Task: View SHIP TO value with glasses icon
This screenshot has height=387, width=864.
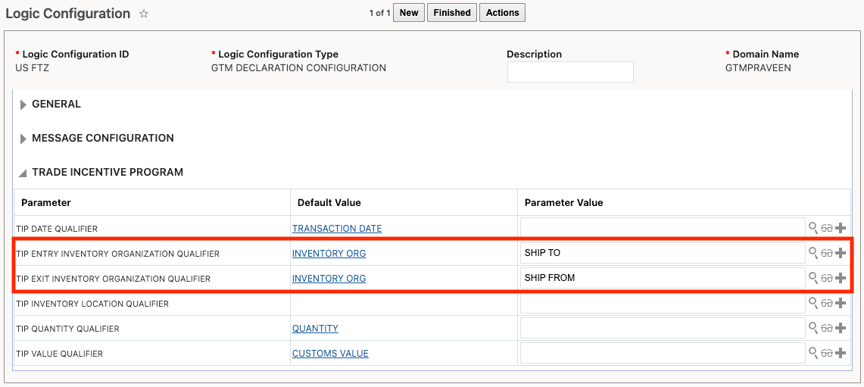Action: 827,253
